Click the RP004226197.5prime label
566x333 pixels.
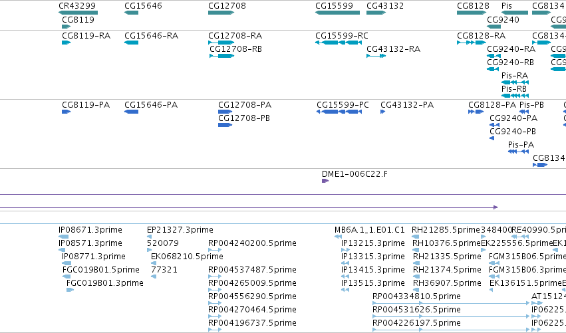point(416,322)
